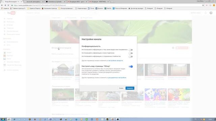Stop page loading with X button
The image size is (216, 121).
8,5
